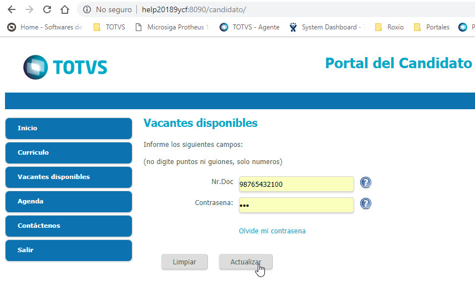Open the Roxio bookmark folder
The height and width of the screenshot is (286, 475).
click(389, 27)
